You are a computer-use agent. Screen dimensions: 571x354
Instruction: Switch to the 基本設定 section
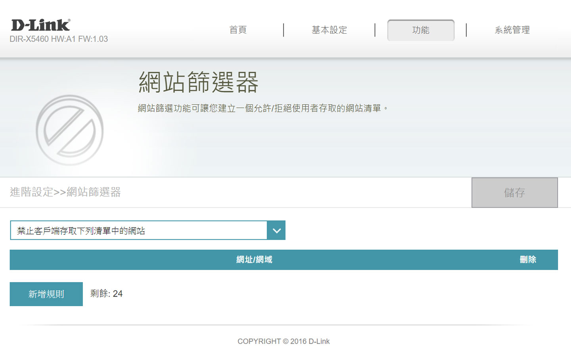click(330, 30)
